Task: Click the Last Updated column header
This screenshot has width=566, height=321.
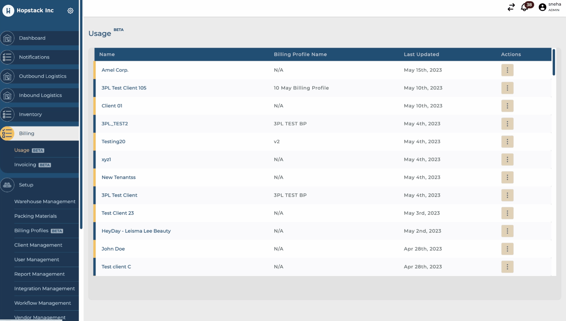Action: pyautogui.click(x=421, y=55)
